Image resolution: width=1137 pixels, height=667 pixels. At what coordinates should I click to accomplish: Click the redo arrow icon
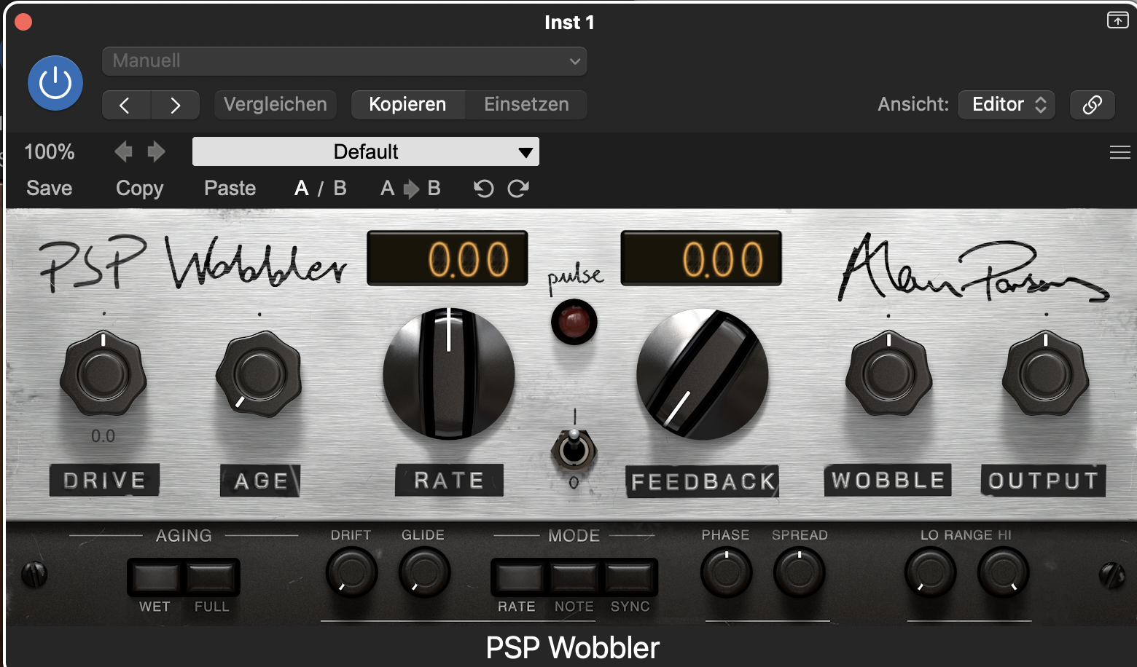pyautogui.click(x=518, y=189)
